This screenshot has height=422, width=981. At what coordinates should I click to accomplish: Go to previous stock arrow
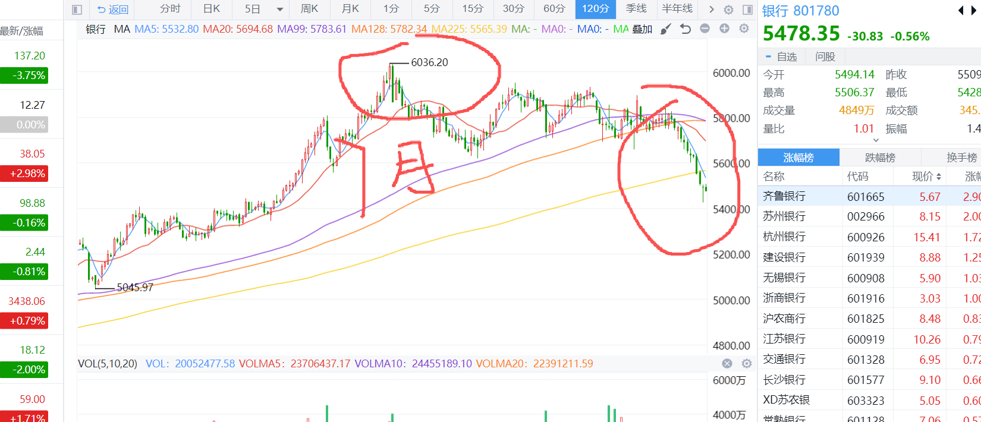tap(961, 11)
